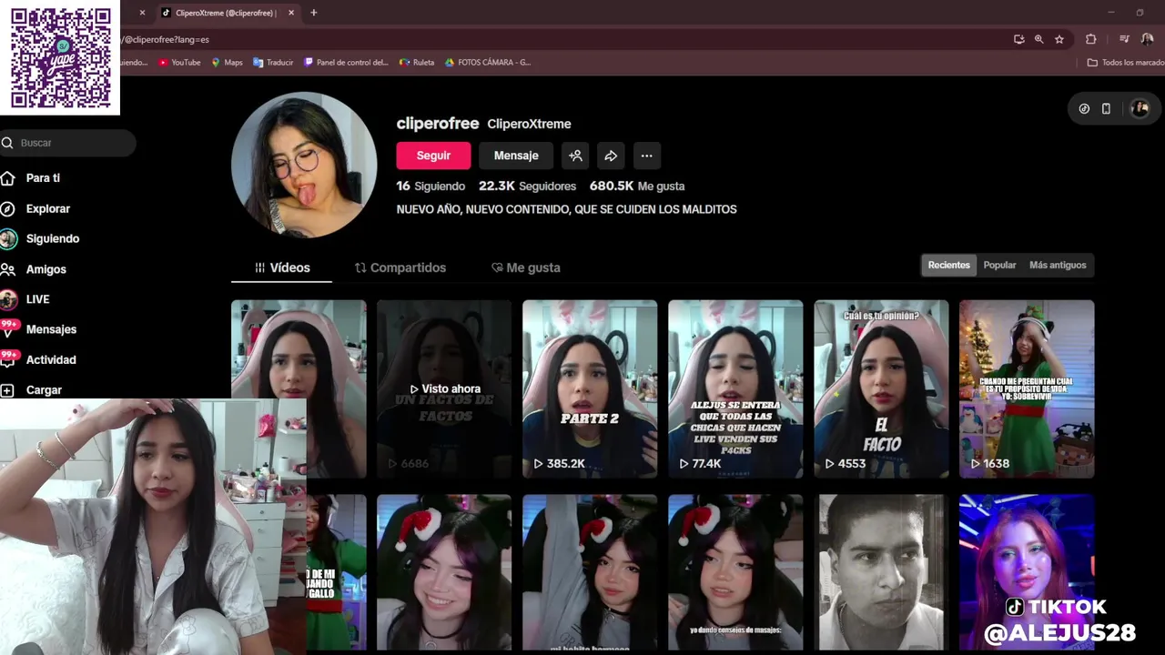
Task: Sort videos by Popular
Action: pos(999,265)
